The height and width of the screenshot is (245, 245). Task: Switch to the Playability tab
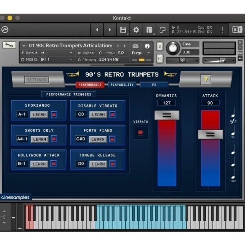tap(122, 85)
